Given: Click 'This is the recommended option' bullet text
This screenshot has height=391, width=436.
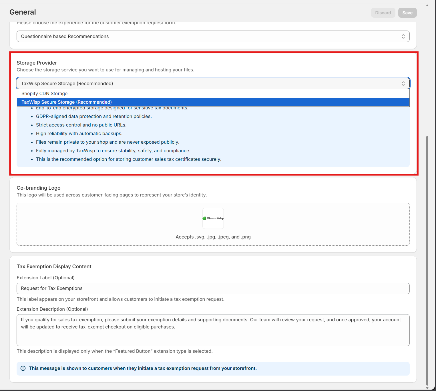Looking at the screenshot, I should (129, 159).
